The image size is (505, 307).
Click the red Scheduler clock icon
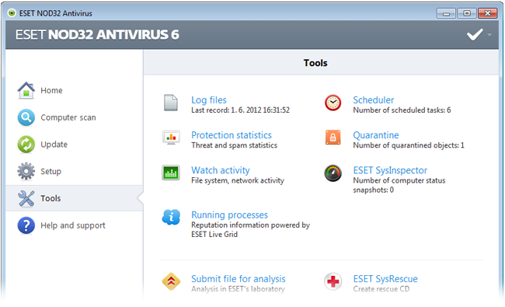coord(333,103)
